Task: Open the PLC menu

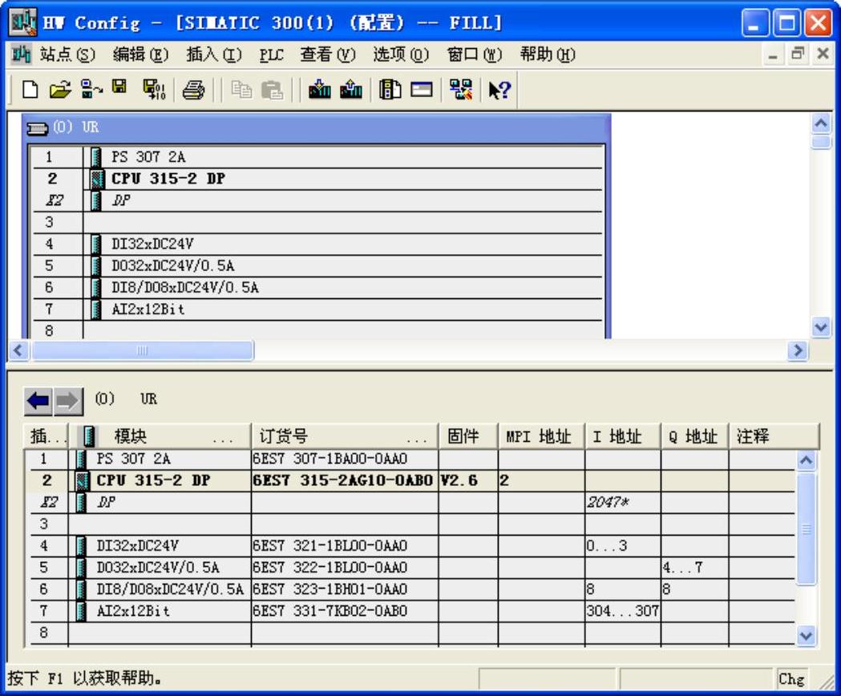Action: tap(272, 55)
